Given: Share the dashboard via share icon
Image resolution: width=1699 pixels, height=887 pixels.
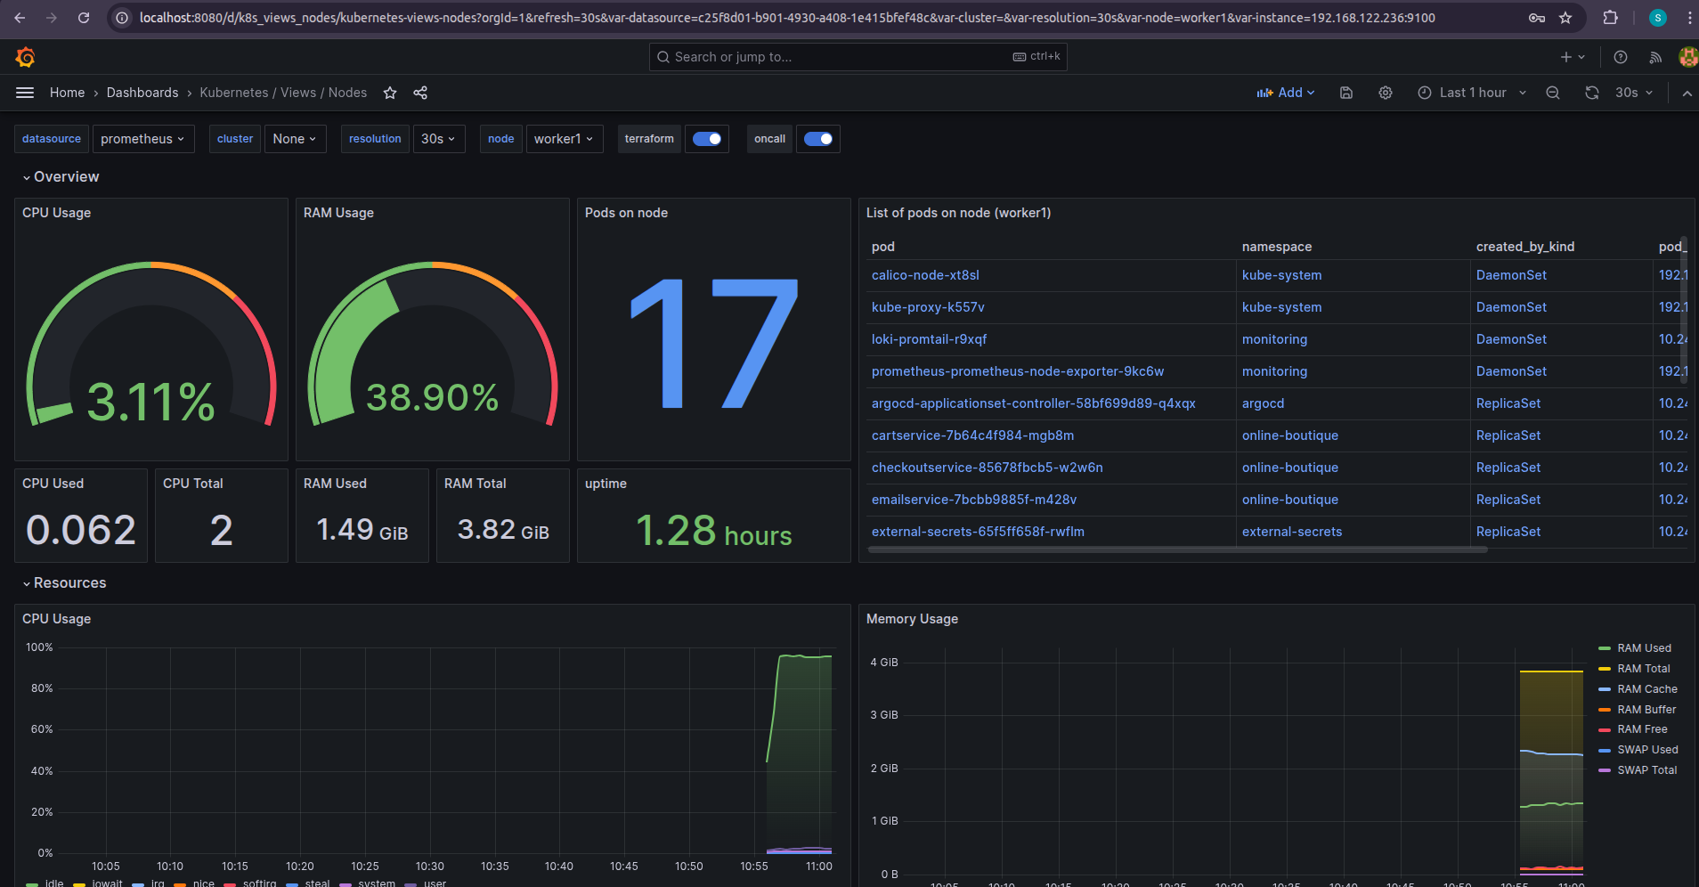Looking at the screenshot, I should pyautogui.click(x=420, y=93).
